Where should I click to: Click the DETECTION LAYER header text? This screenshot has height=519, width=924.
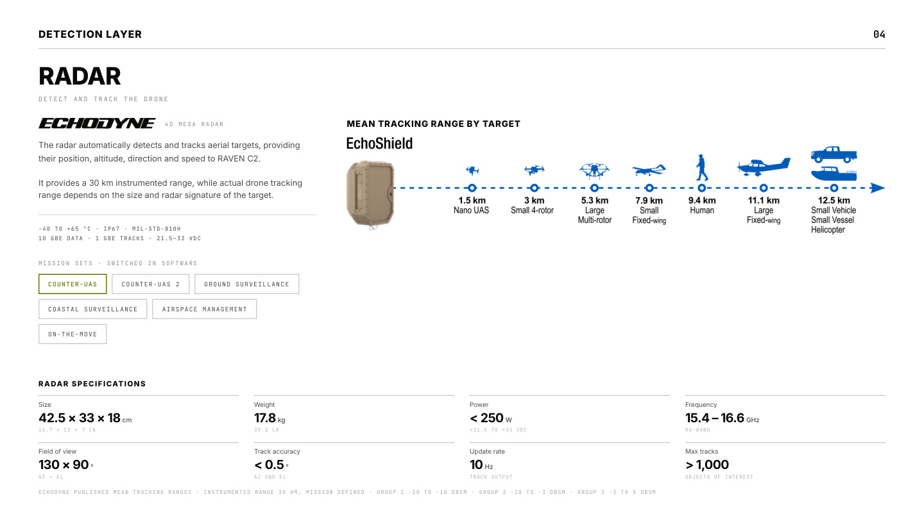(90, 35)
